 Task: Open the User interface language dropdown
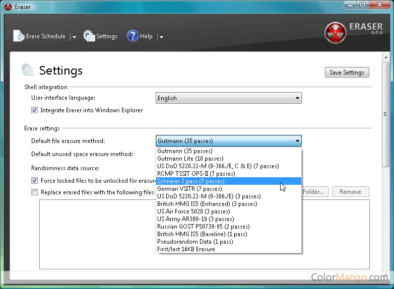point(228,98)
